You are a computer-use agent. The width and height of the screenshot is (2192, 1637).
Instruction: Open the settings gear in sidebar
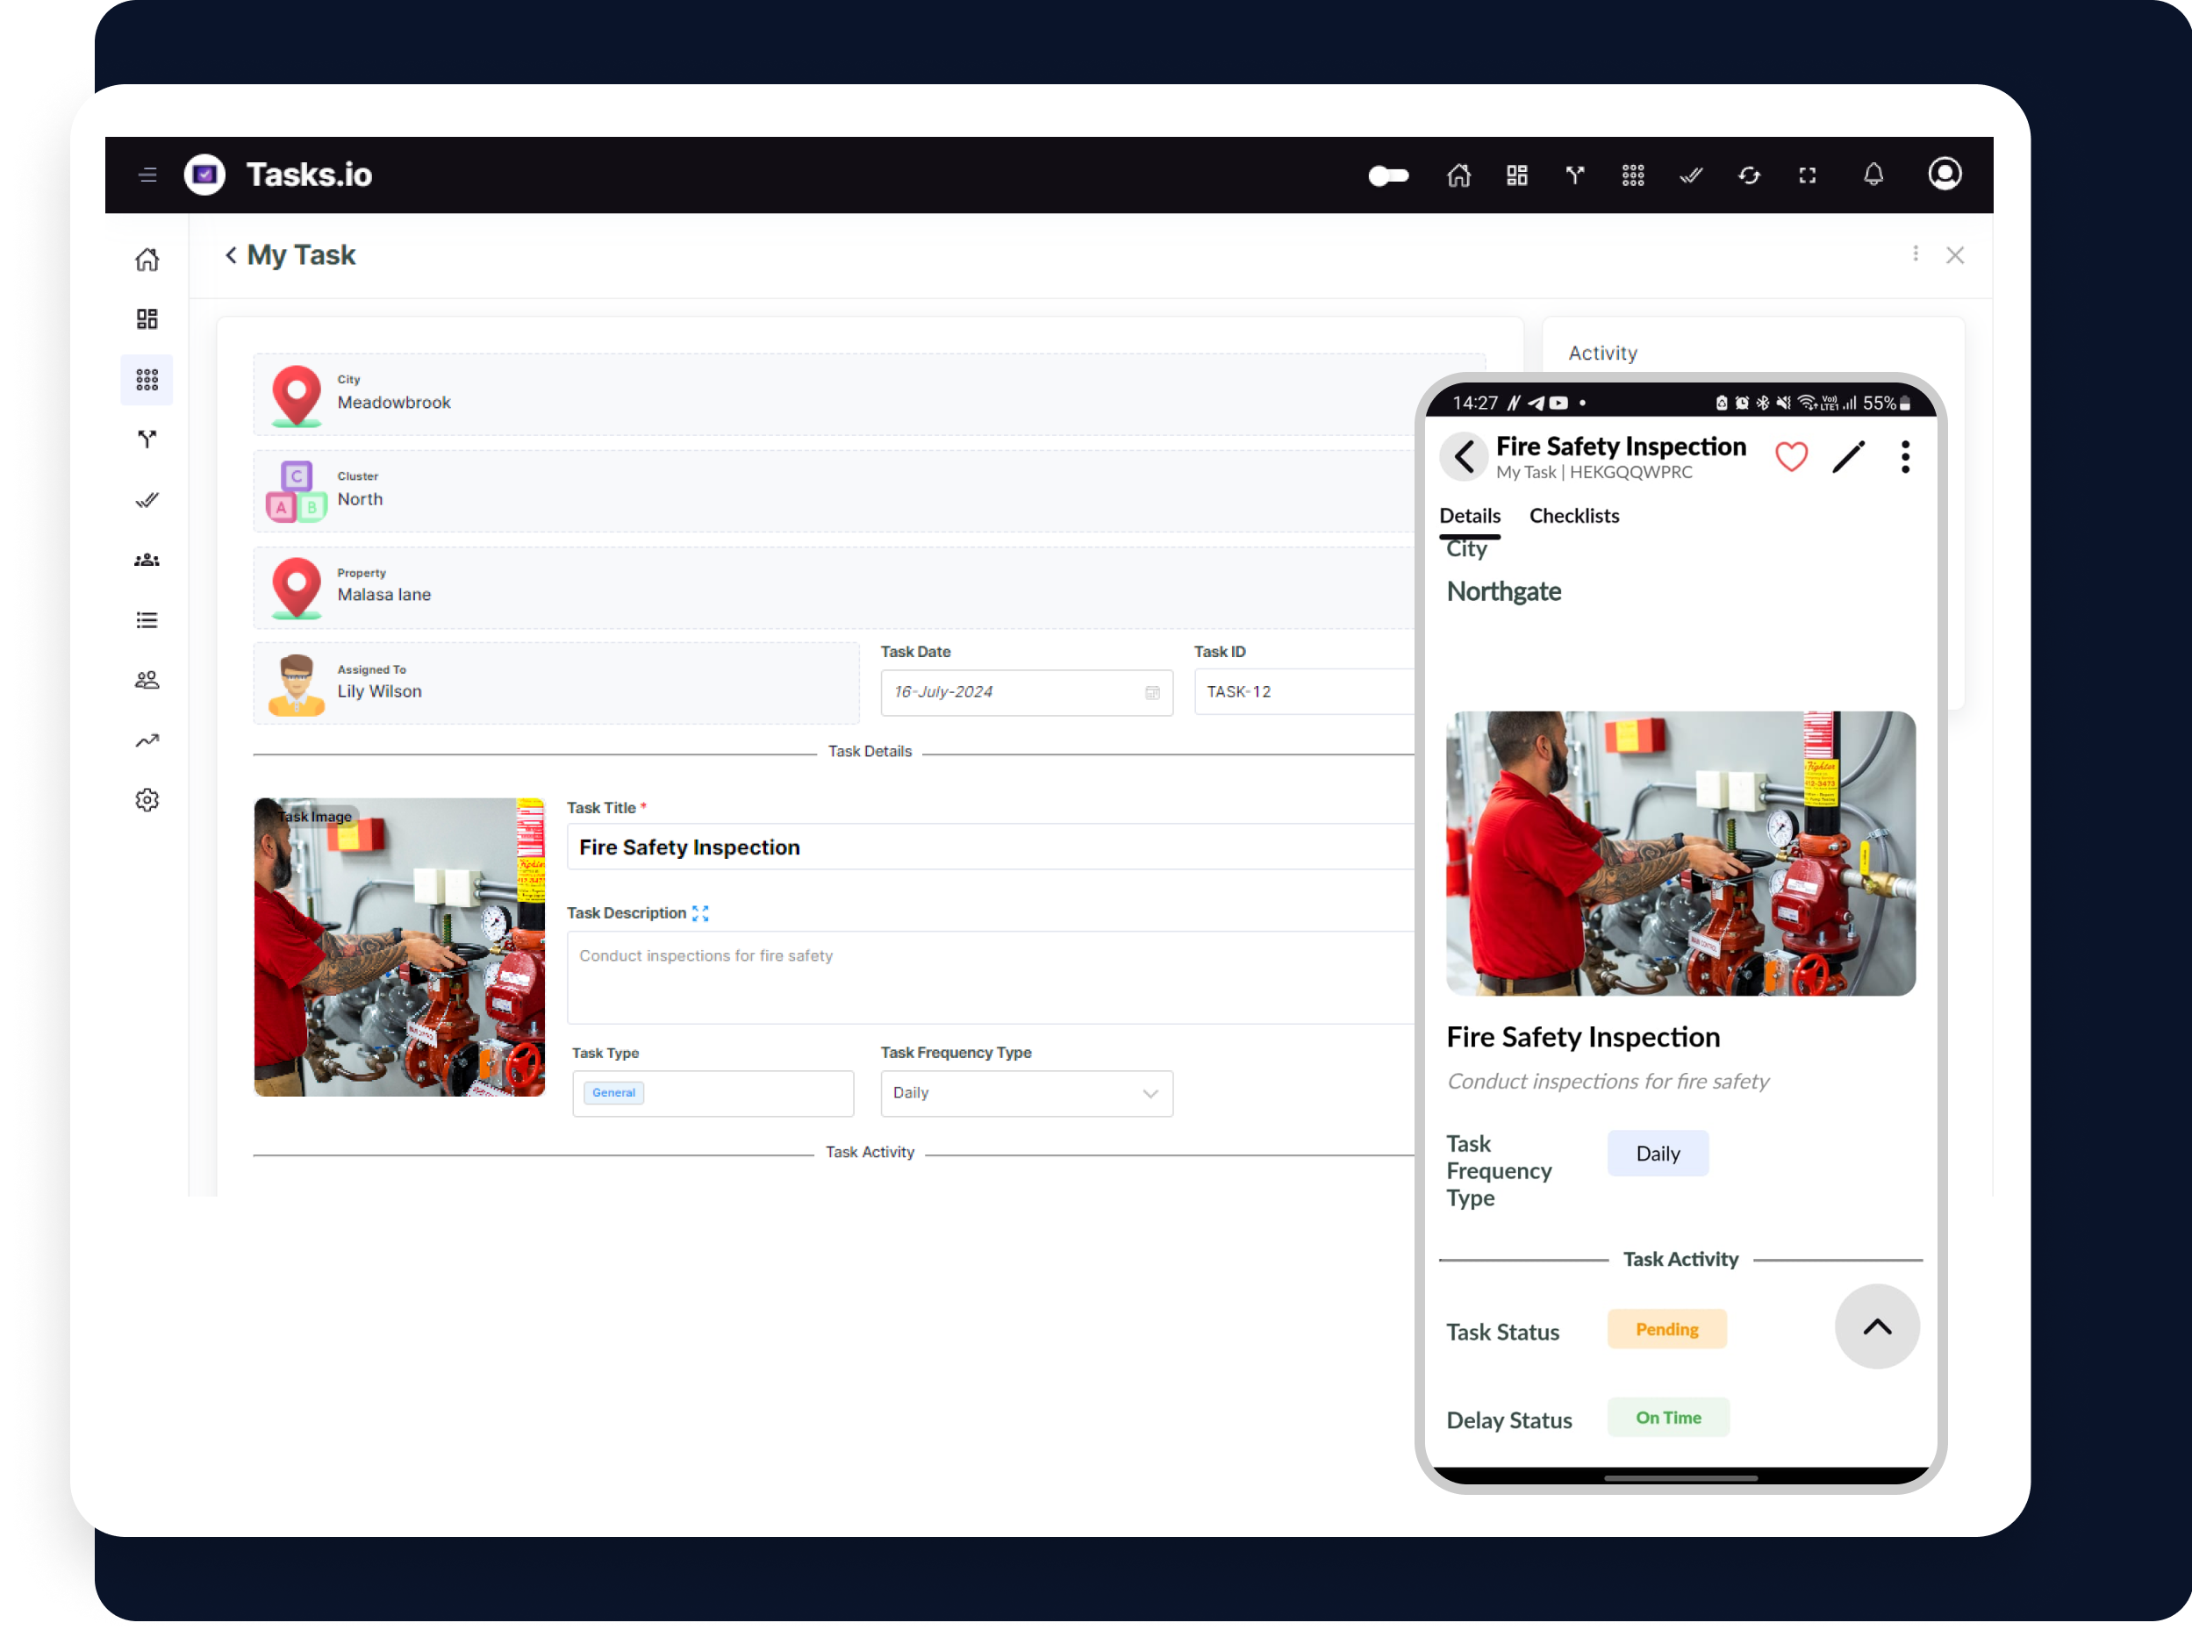click(147, 801)
